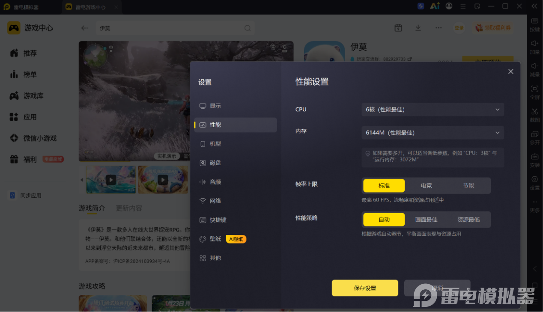Select 画面最佳 performance strategy
The width and height of the screenshot is (543, 312).
point(426,220)
